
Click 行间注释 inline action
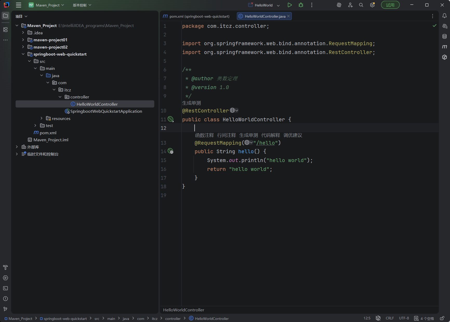(x=227, y=135)
